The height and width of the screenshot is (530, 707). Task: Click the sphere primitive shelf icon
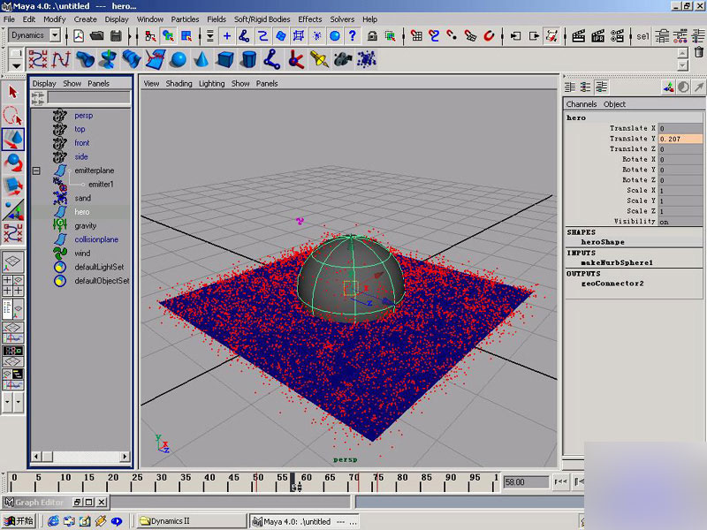tap(179, 59)
